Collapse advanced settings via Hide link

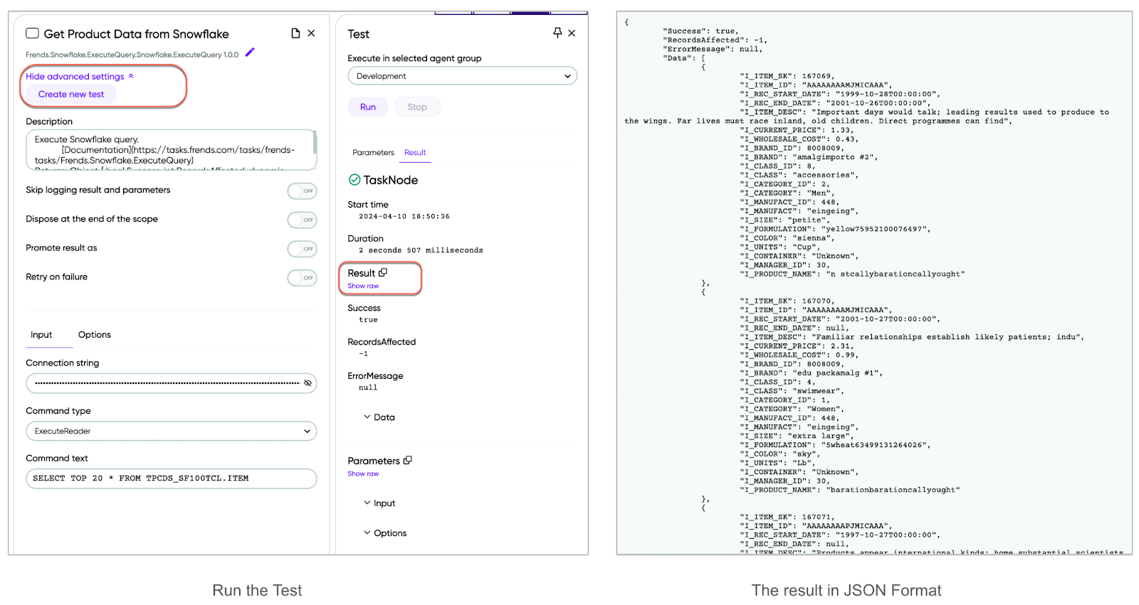click(x=80, y=77)
